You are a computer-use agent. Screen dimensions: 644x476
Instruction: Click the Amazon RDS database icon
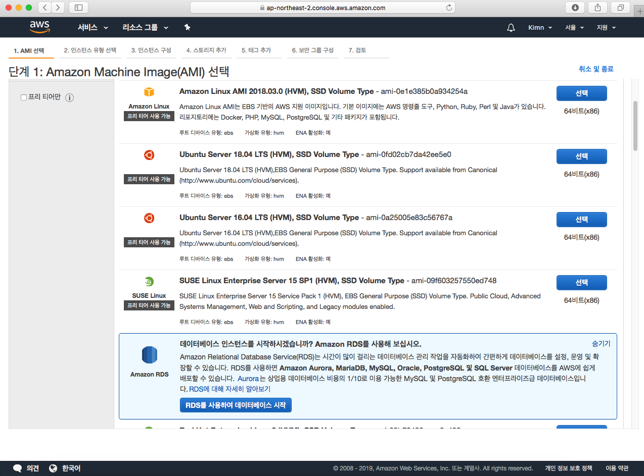tap(149, 355)
